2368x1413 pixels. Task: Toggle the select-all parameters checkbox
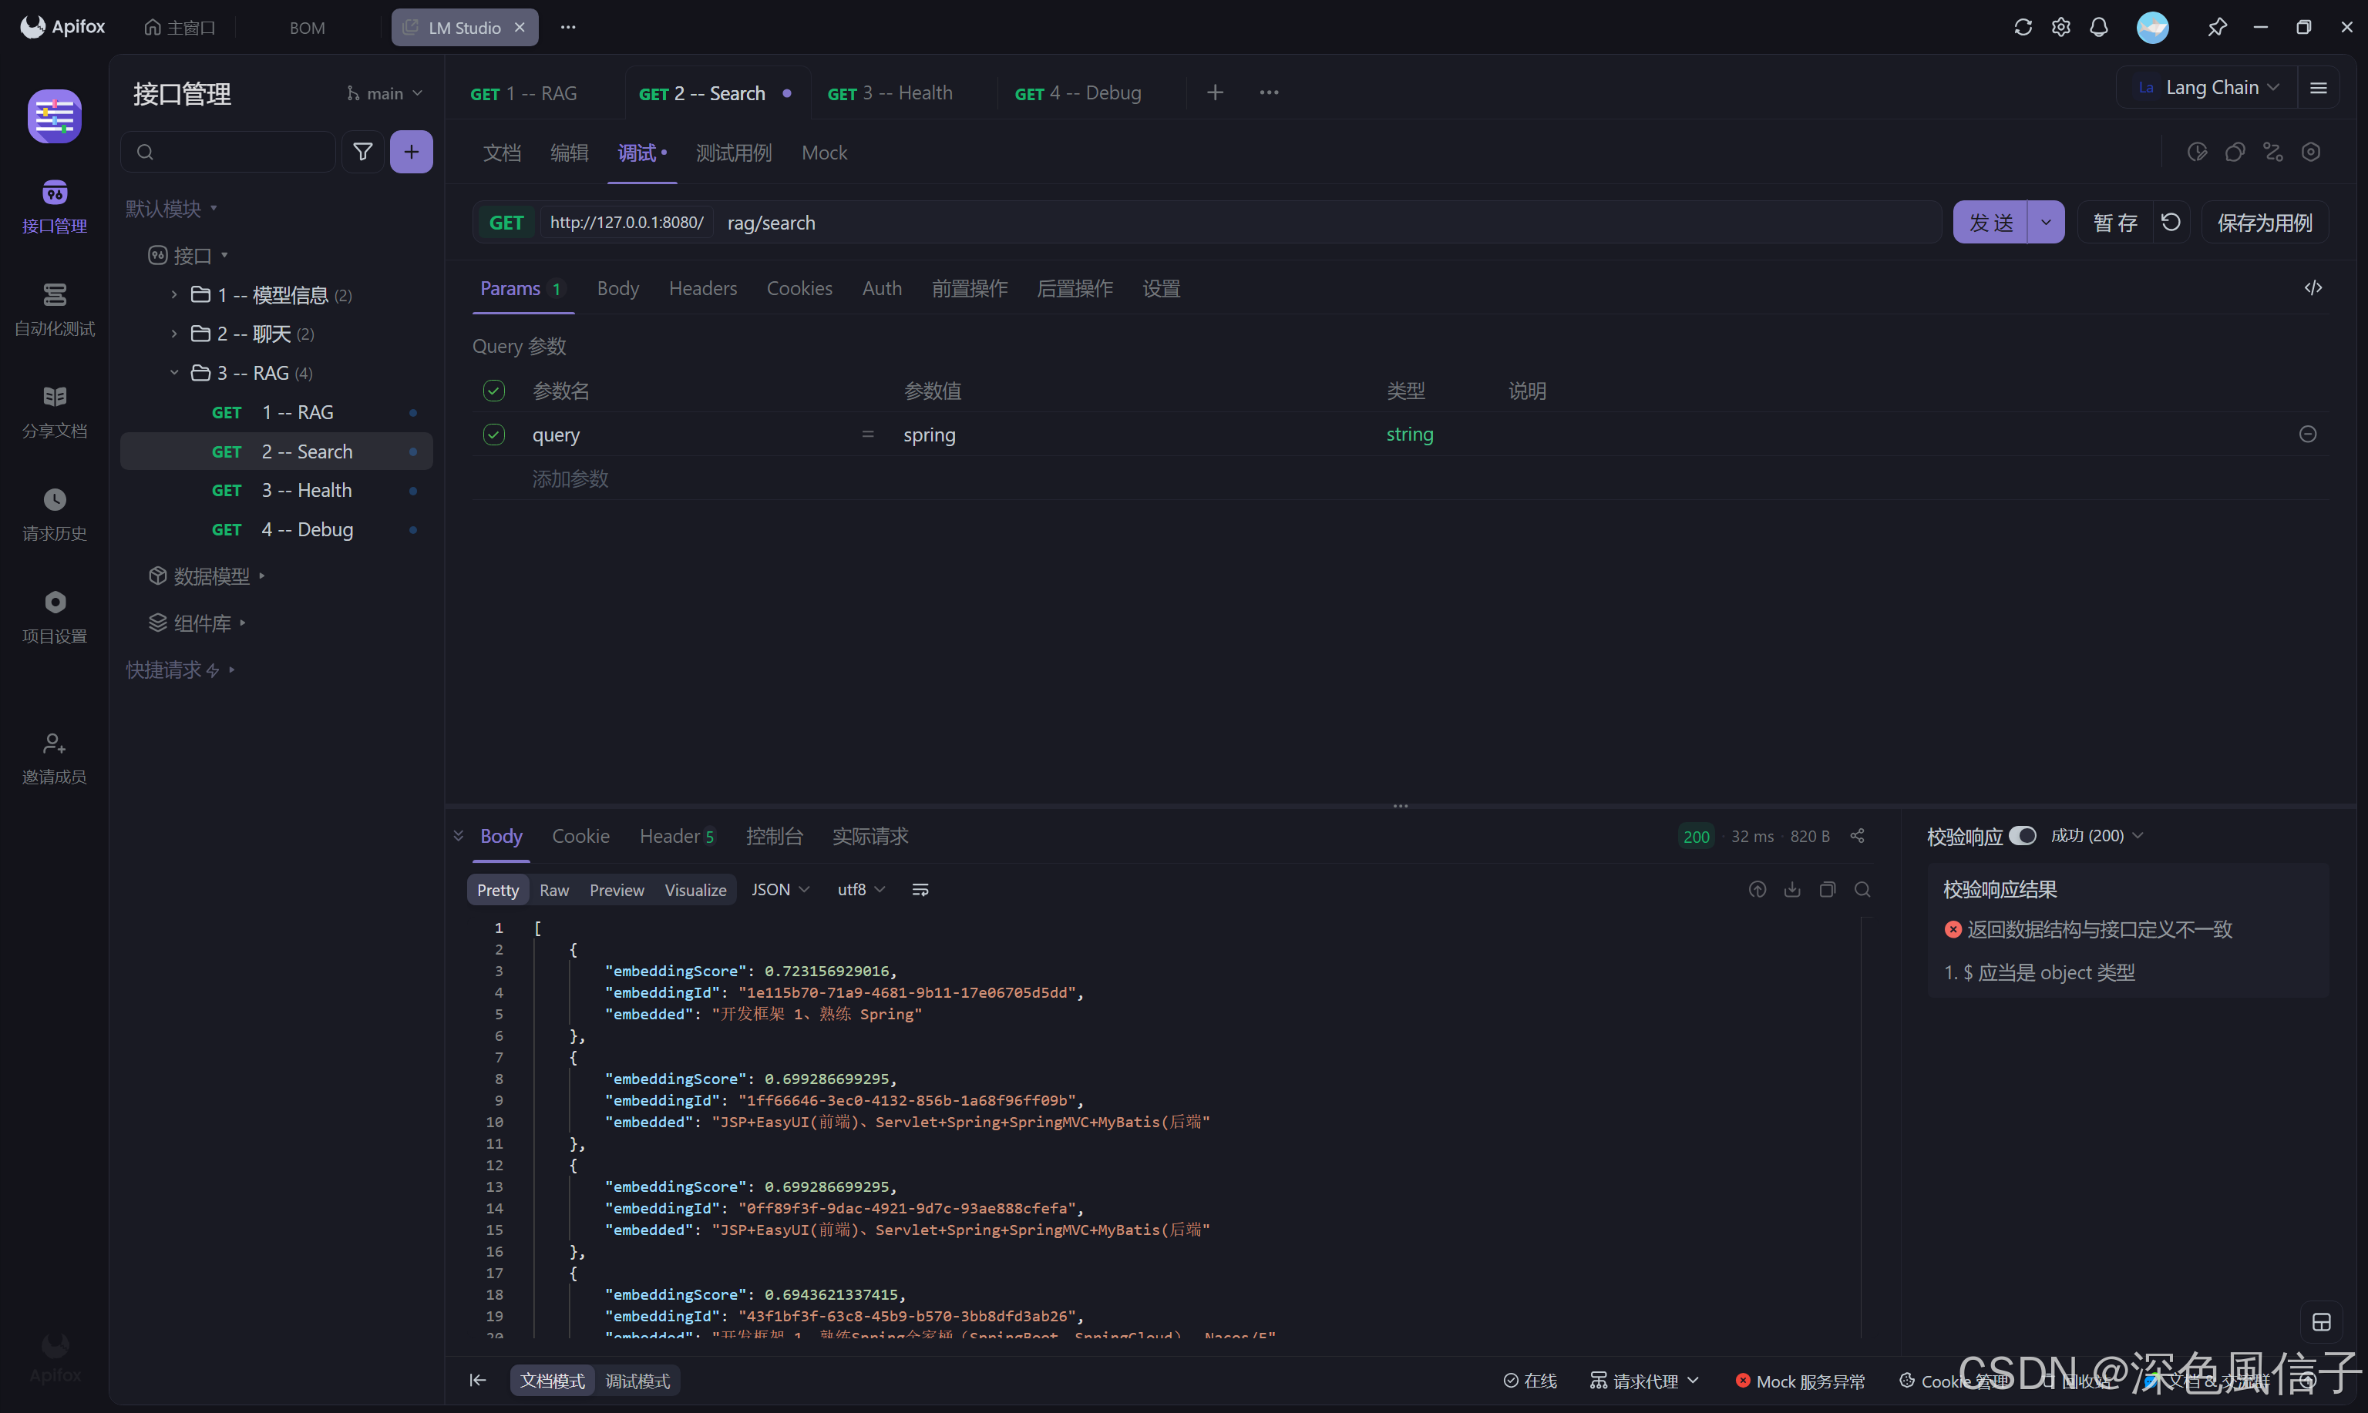[x=493, y=391]
